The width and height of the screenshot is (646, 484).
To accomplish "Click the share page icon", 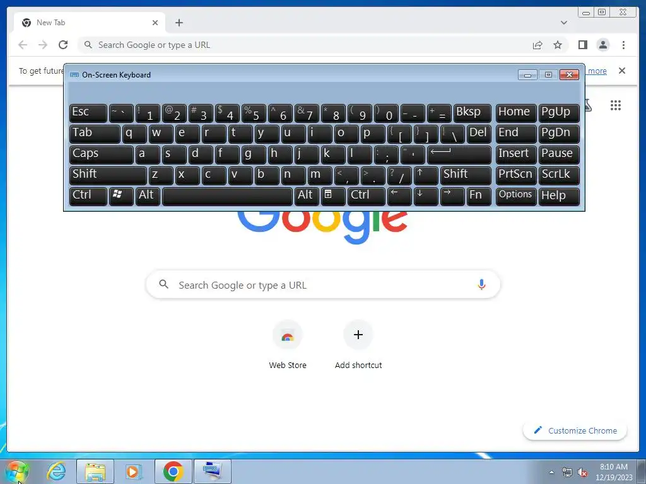I will (x=537, y=45).
